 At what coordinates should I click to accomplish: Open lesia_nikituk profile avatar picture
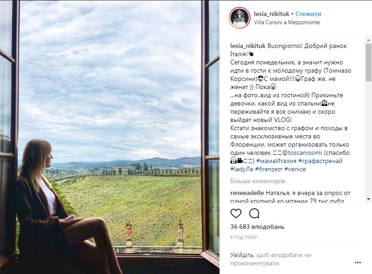pyautogui.click(x=240, y=18)
